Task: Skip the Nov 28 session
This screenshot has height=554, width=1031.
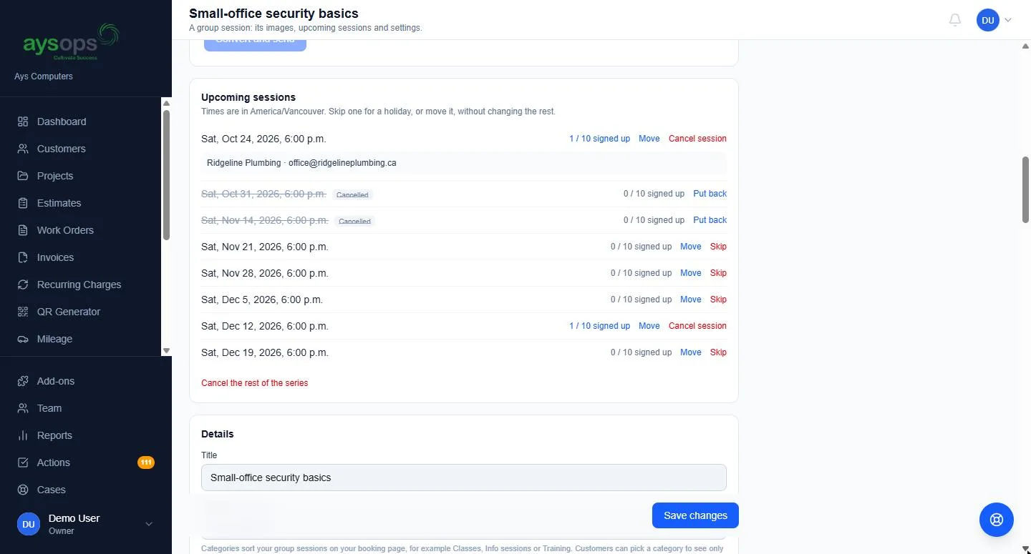Action: tap(718, 273)
